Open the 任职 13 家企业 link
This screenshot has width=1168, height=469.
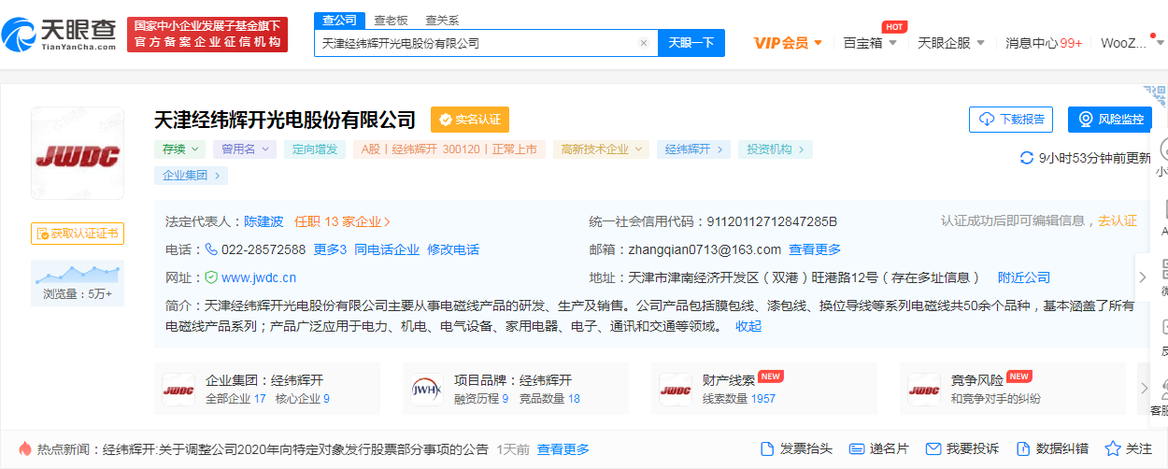coord(342,221)
